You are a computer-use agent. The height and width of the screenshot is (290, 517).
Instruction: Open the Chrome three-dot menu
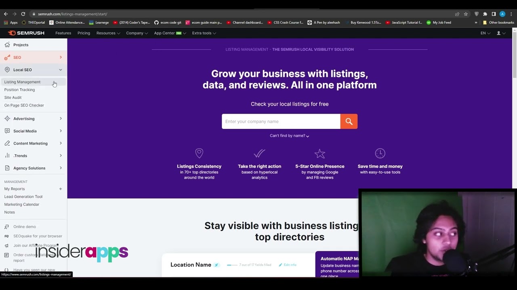coord(511,14)
